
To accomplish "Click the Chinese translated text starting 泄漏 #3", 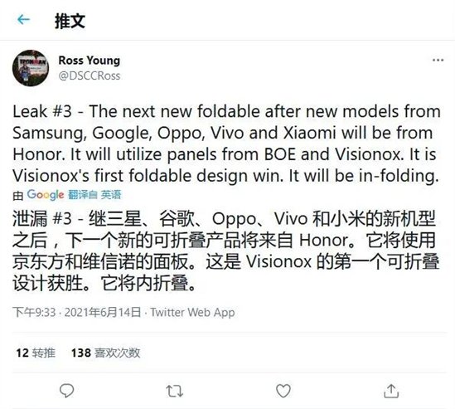I will [225, 251].
